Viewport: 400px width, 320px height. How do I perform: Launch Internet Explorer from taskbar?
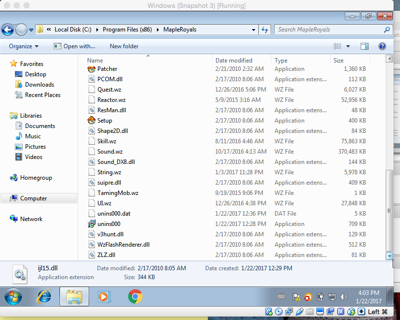pyautogui.click(x=44, y=296)
